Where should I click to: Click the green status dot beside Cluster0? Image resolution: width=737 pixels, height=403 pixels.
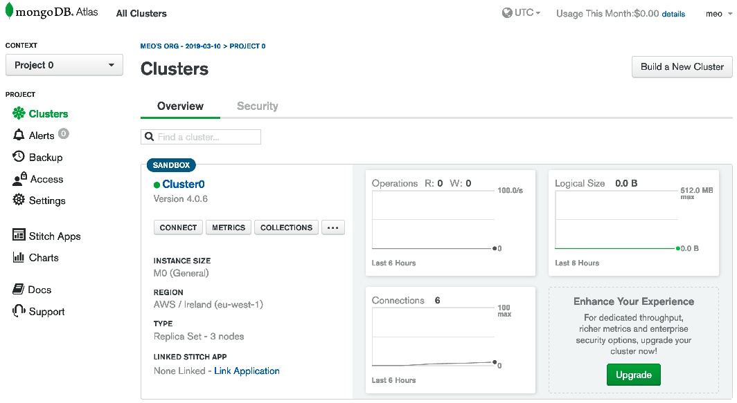tap(157, 185)
